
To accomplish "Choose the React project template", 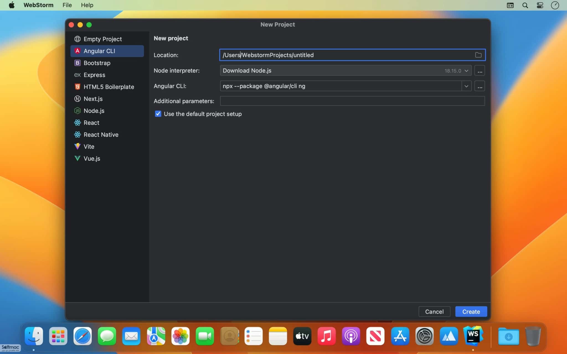I will 107,123.
